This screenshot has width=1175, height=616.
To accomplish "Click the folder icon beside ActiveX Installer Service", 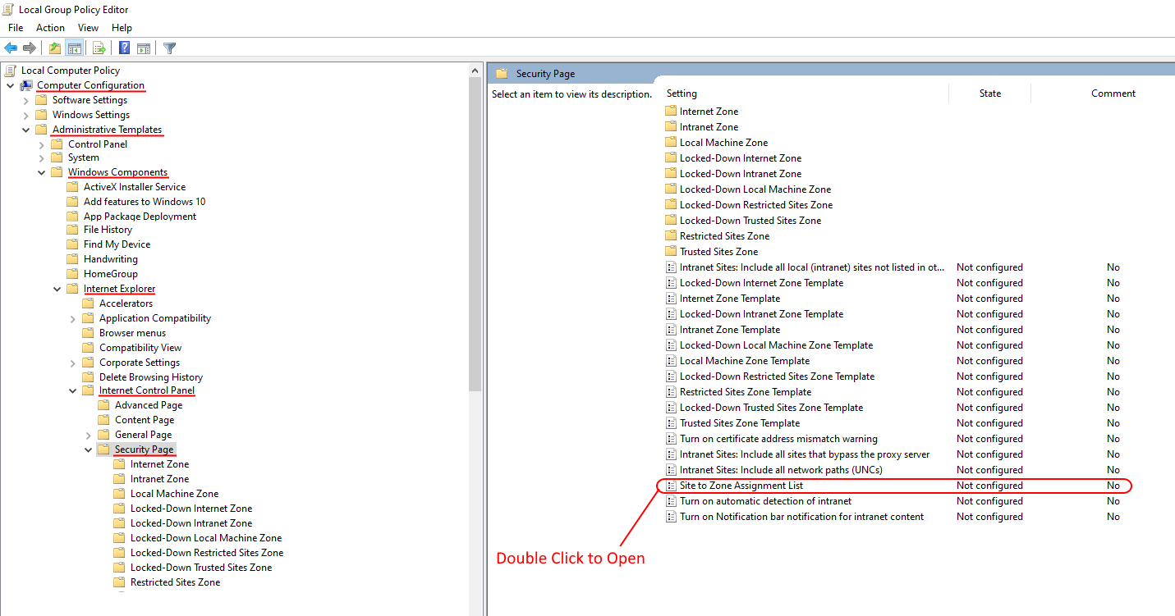I will click(x=73, y=187).
